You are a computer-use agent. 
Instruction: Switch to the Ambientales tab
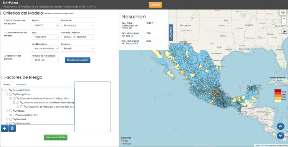21,85
